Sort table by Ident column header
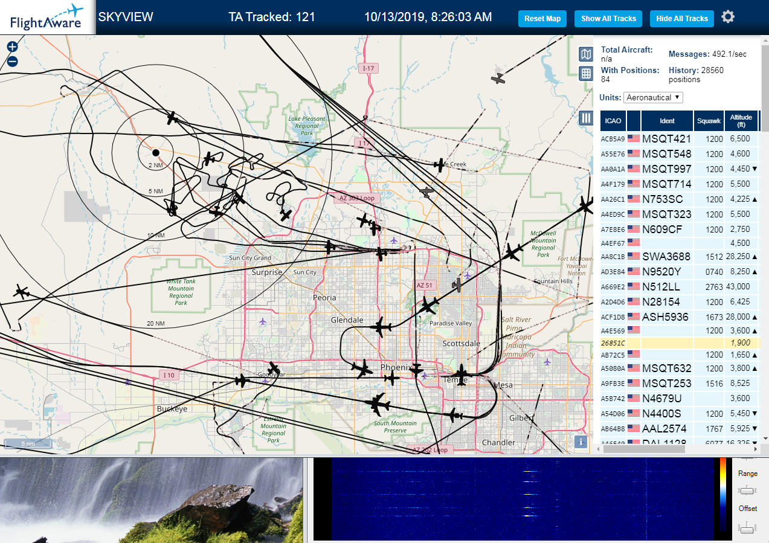 (667, 121)
